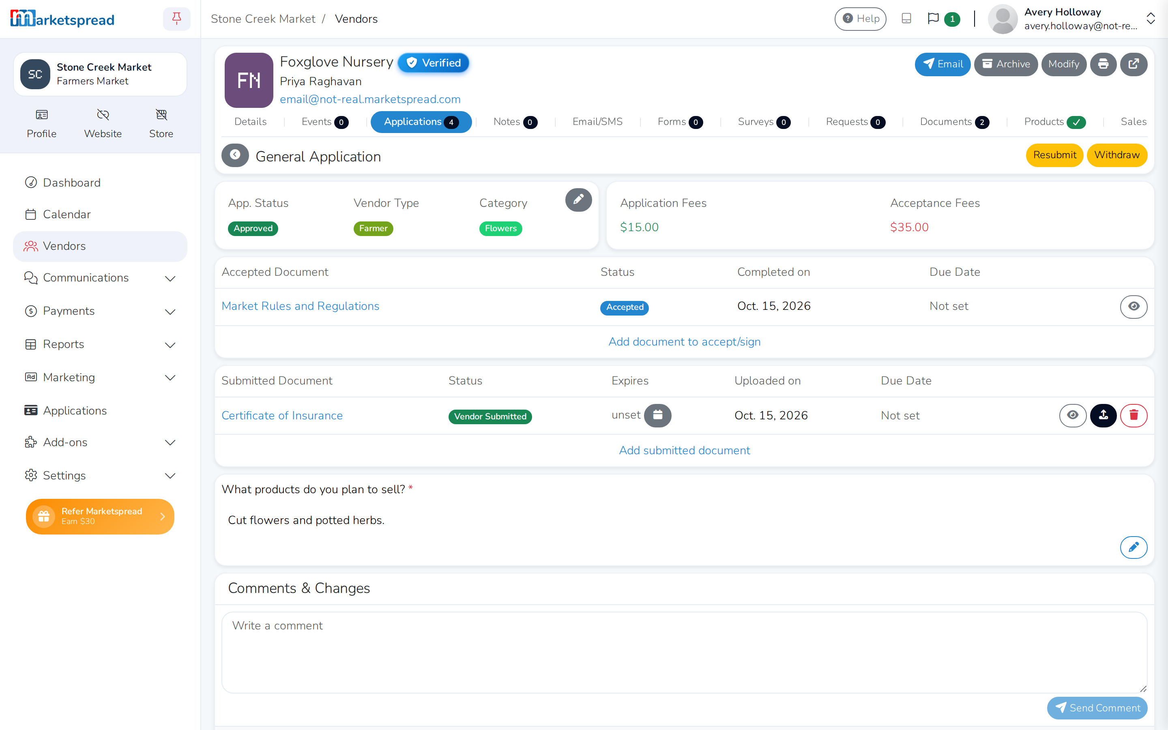The height and width of the screenshot is (730, 1168).
Task: Email the vendor Foxglove Nursery
Action: pos(942,64)
